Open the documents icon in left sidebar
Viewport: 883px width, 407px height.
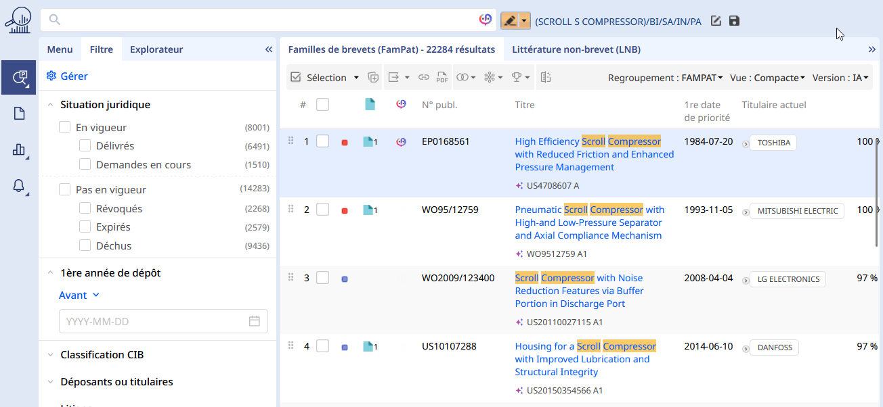click(19, 114)
